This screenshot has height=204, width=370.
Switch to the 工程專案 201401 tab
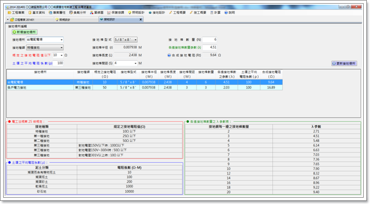(30, 19)
